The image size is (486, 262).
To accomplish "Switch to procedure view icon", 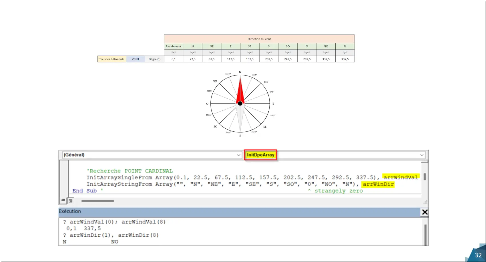I will (x=63, y=200).
